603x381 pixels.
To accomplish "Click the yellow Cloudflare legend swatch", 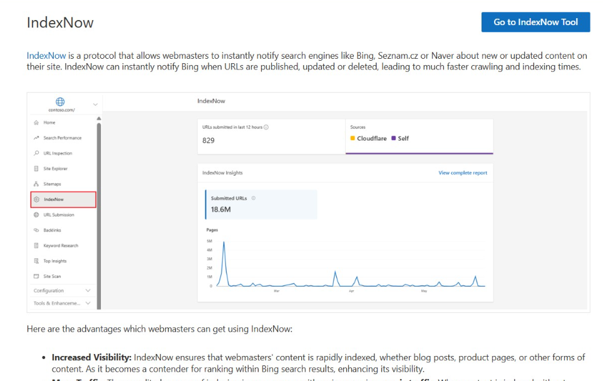I will tap(353, 138).
